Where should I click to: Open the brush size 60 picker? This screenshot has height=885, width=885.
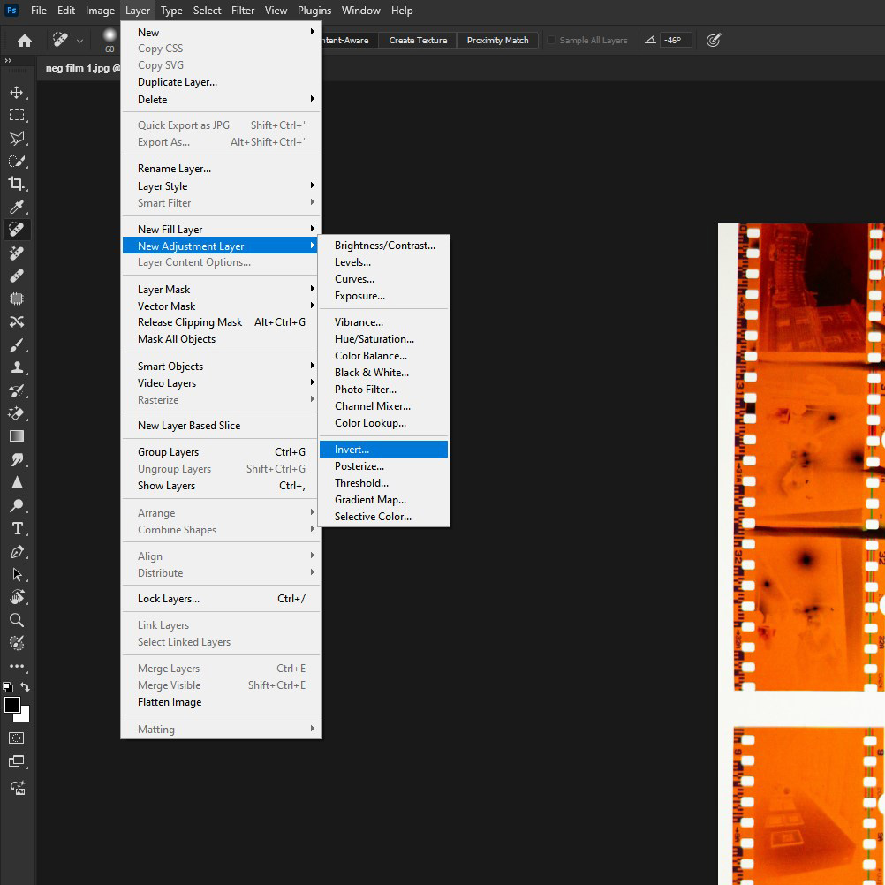(110, 40)
